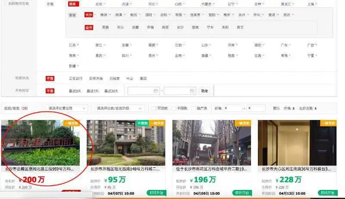Open the 请选择处置法院 dropdown
Screen dimensions: 345x199
point(67,108)
